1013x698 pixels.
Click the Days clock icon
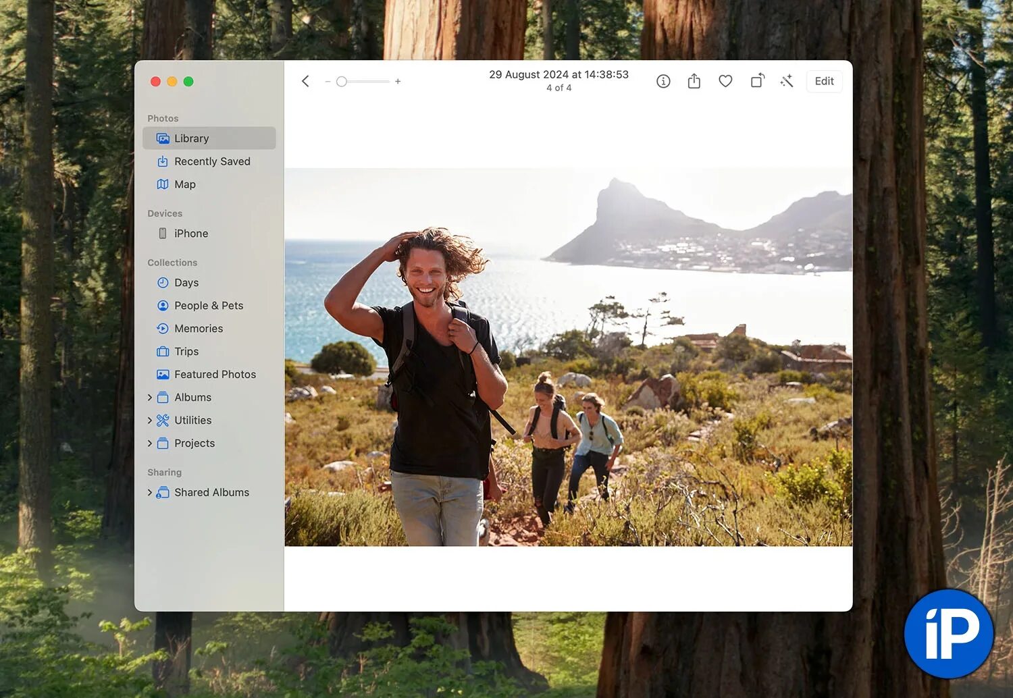(x=163, y=283)
